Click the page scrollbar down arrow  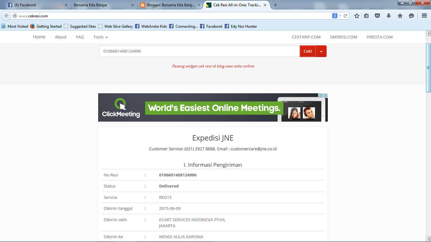(428, 239)
